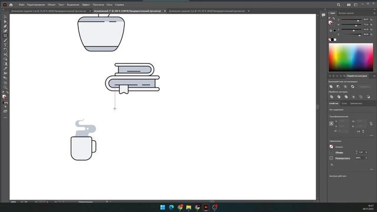This screenshot has height=212, width=377.
Task: Click the Заливка fill swatch in Properties
Action: (x=331, y=147)
